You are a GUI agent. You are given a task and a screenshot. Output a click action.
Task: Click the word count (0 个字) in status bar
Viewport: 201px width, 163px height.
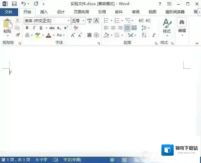tap(42, 160)
